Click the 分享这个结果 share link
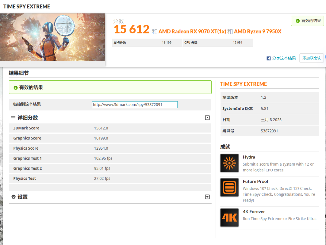 pos(284,58)
